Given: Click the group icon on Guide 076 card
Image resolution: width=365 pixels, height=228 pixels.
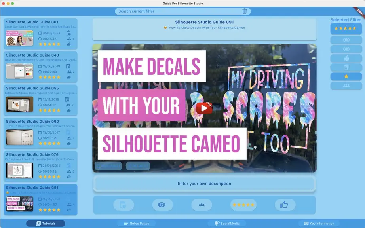Looking at the screenshot, I should coord(69,171).
